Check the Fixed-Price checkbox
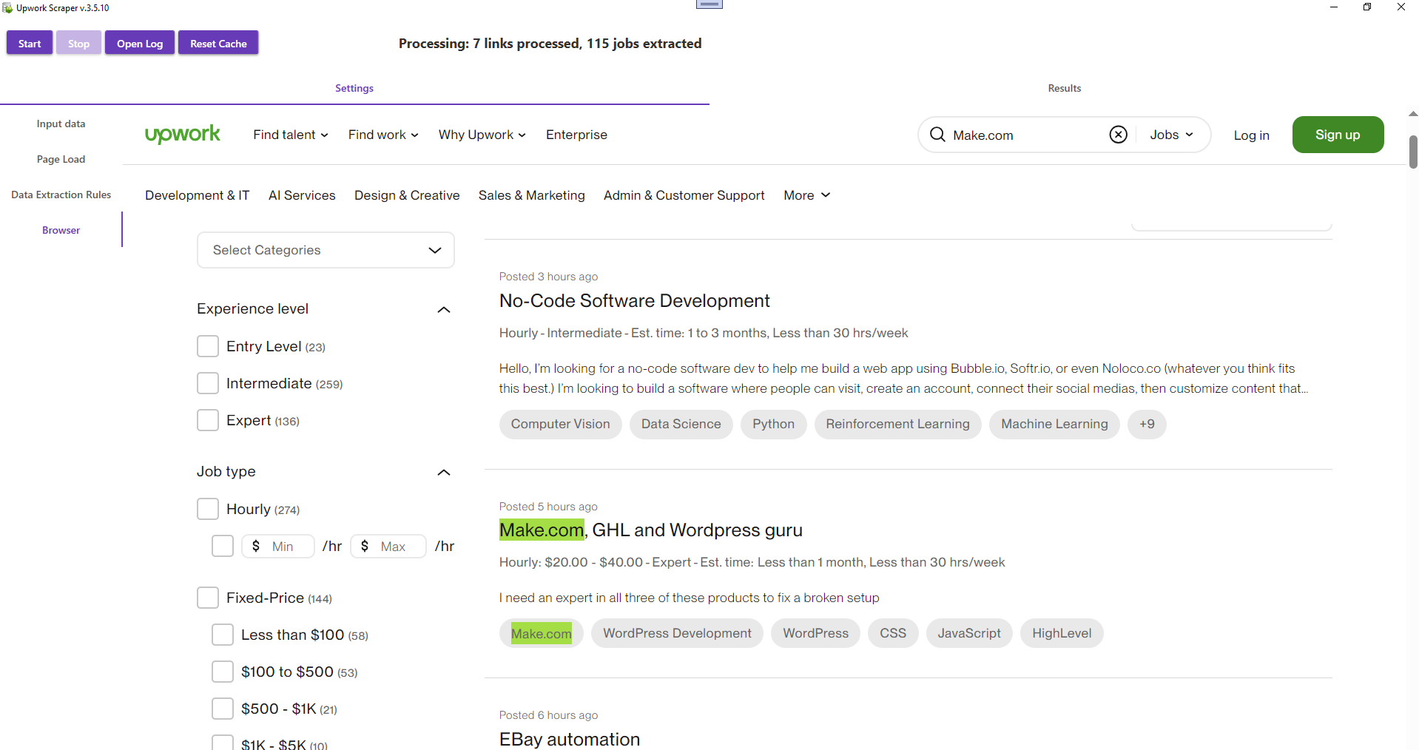Image resolution: width=1419 pixels, height=750 pixels. (207, 598)
